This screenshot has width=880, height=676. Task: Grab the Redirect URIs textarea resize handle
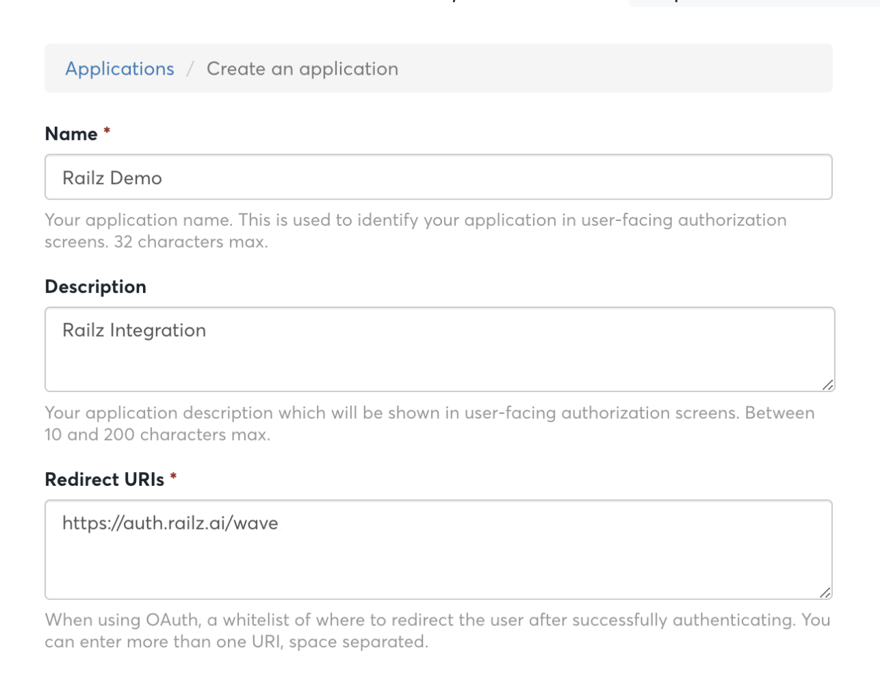pyautogui.click(x=825, y=593)
